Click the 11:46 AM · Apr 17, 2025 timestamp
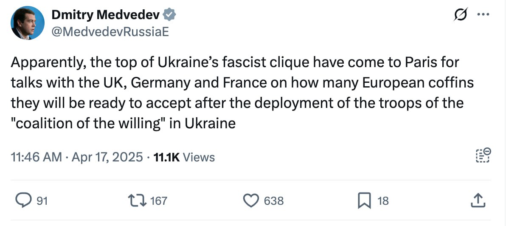Screen dimensions: 506x226 (77, 158)
